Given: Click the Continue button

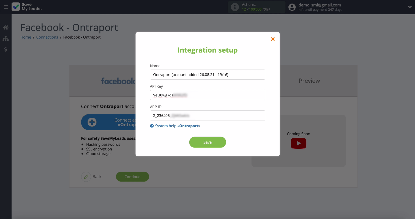Looking at the screenshot, I should (x=132, y=177).
